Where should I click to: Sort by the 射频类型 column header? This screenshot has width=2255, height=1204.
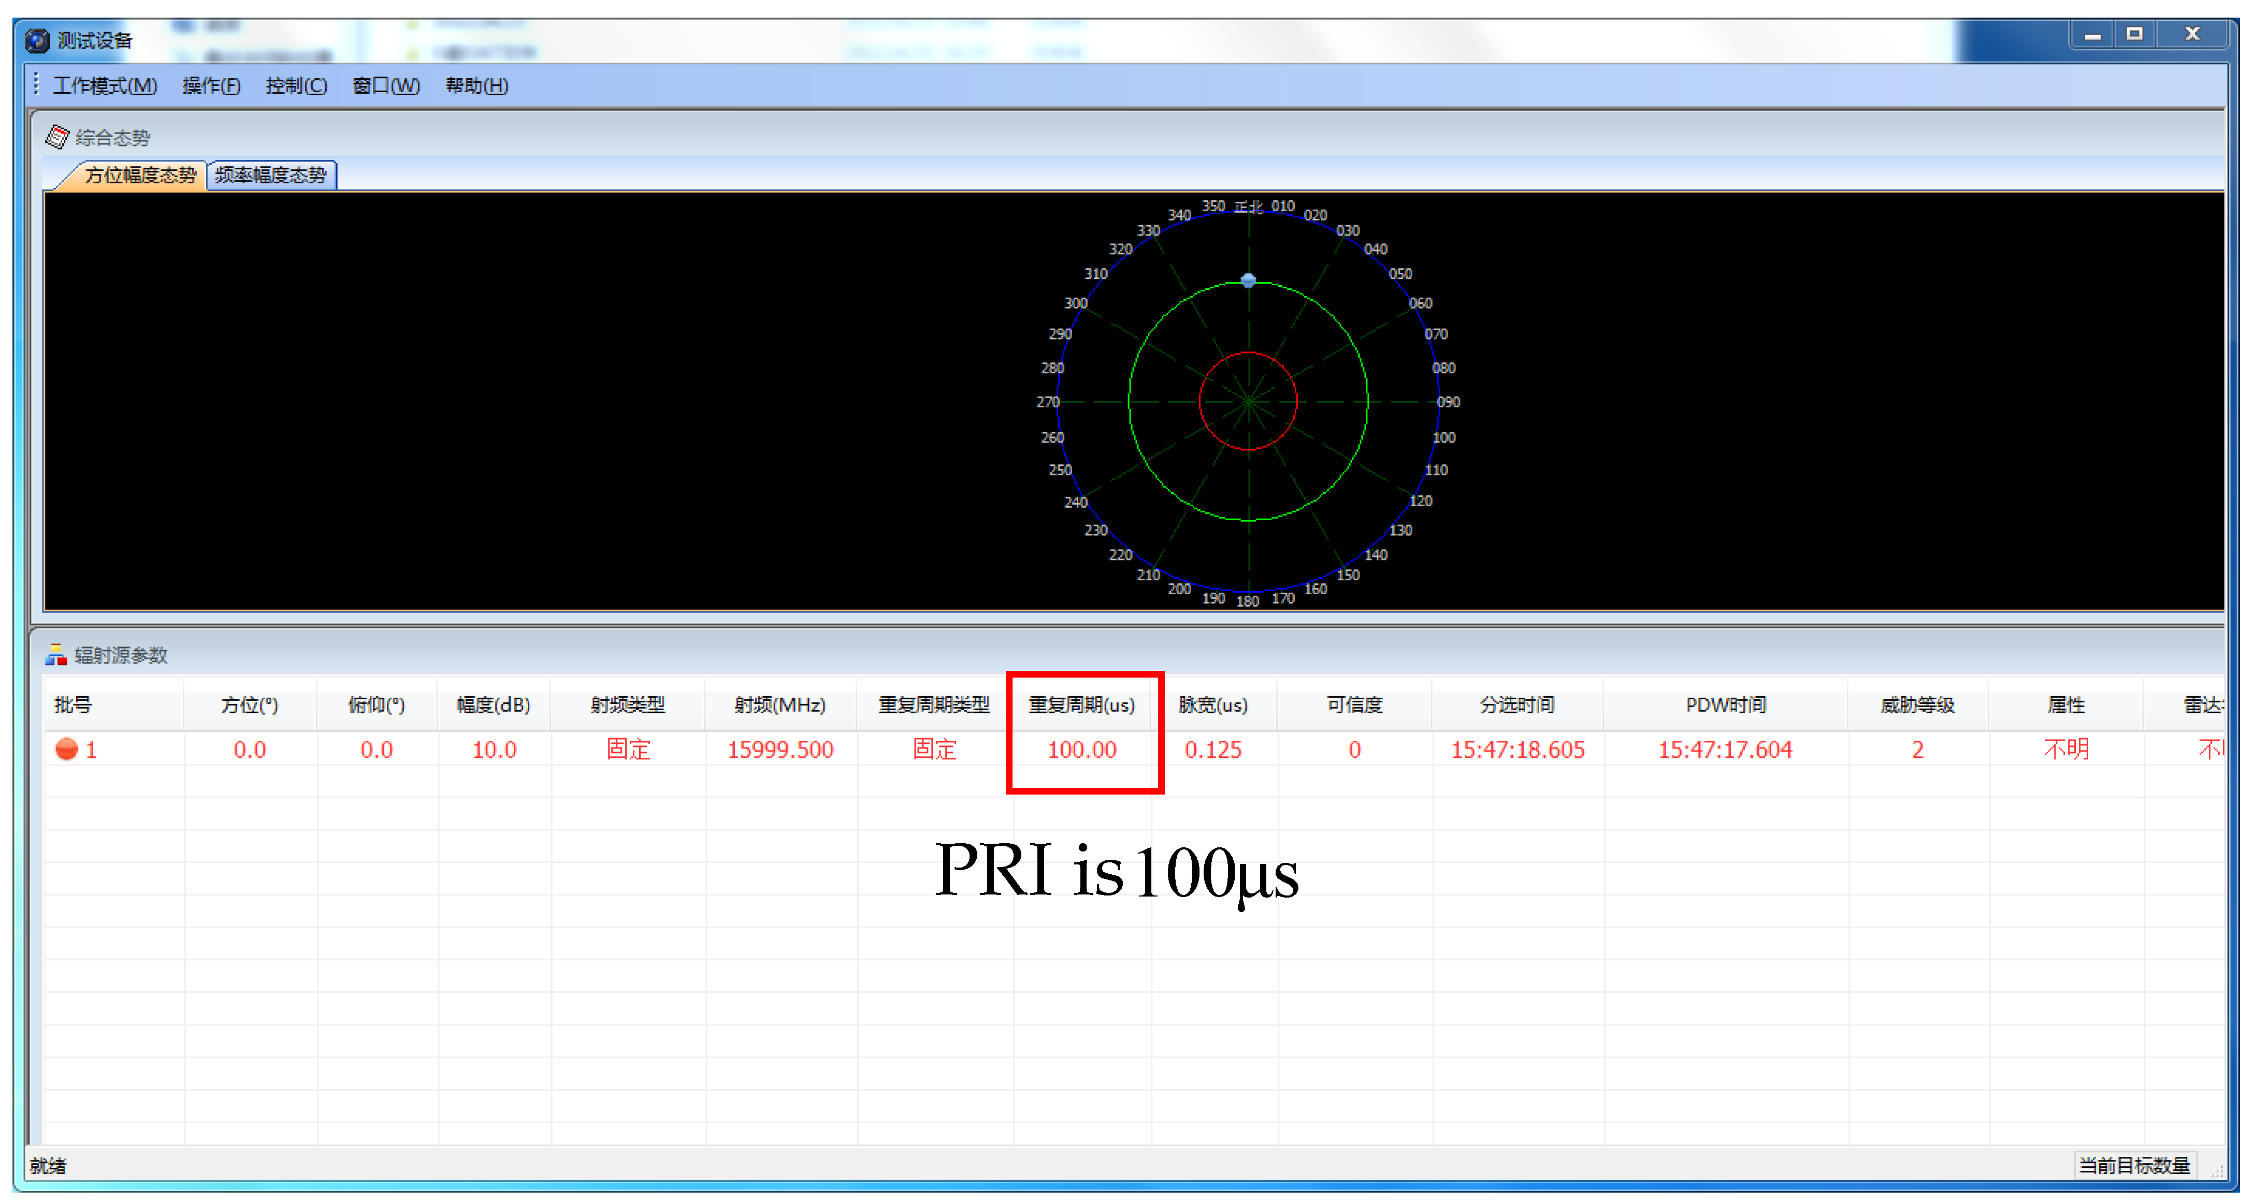pyautogui.click(x=628, y=704)
